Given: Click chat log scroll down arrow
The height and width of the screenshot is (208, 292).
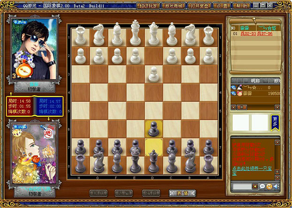Looking at the screenshot, I should [277, 178].
